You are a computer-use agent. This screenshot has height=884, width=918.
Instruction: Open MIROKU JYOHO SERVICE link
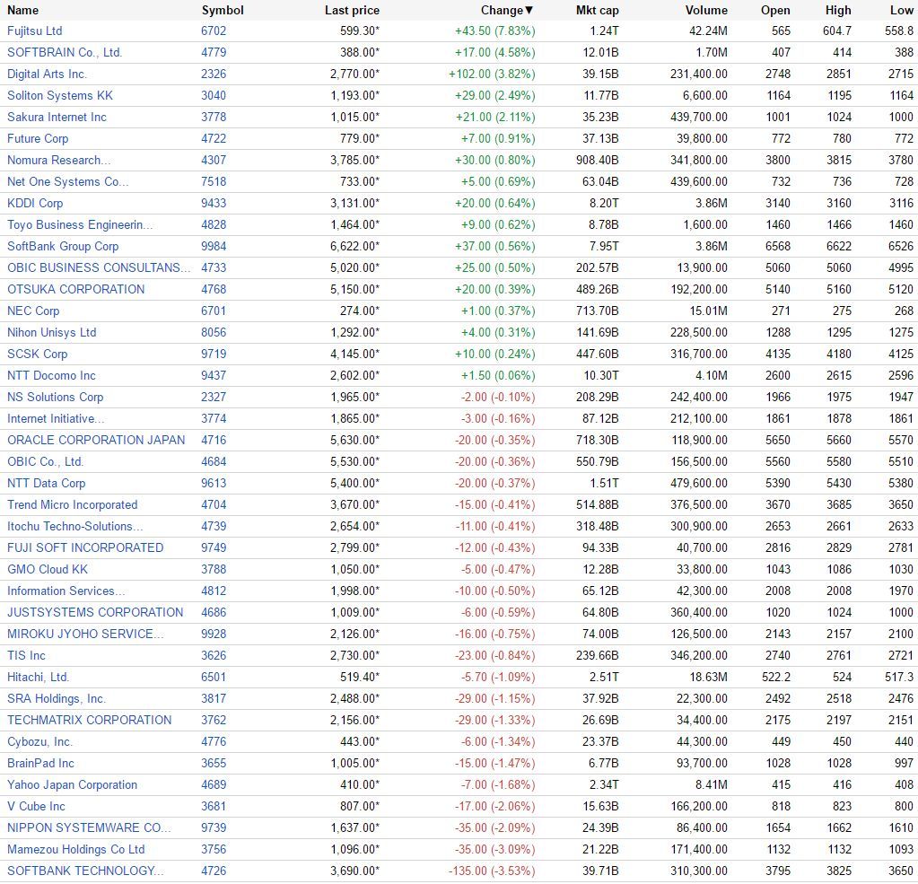(85, 634)
